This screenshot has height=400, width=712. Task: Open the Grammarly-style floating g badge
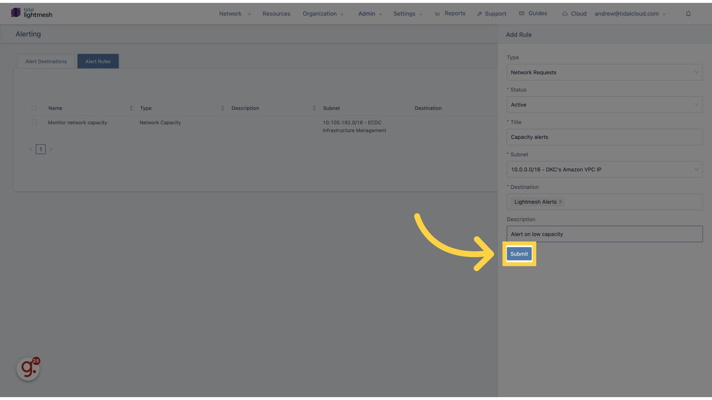pos(28,369)
